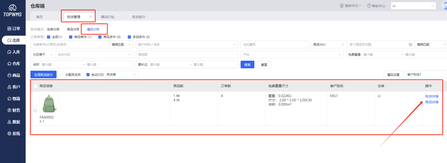Open the 简体中文 language dropdown
The height and width of the screenshot is (163, 447).
350,6
